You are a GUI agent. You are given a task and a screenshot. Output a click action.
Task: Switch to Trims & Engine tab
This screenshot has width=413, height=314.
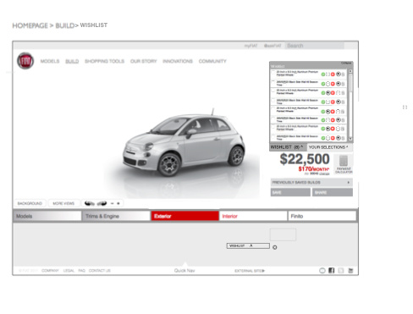[116, 216]
